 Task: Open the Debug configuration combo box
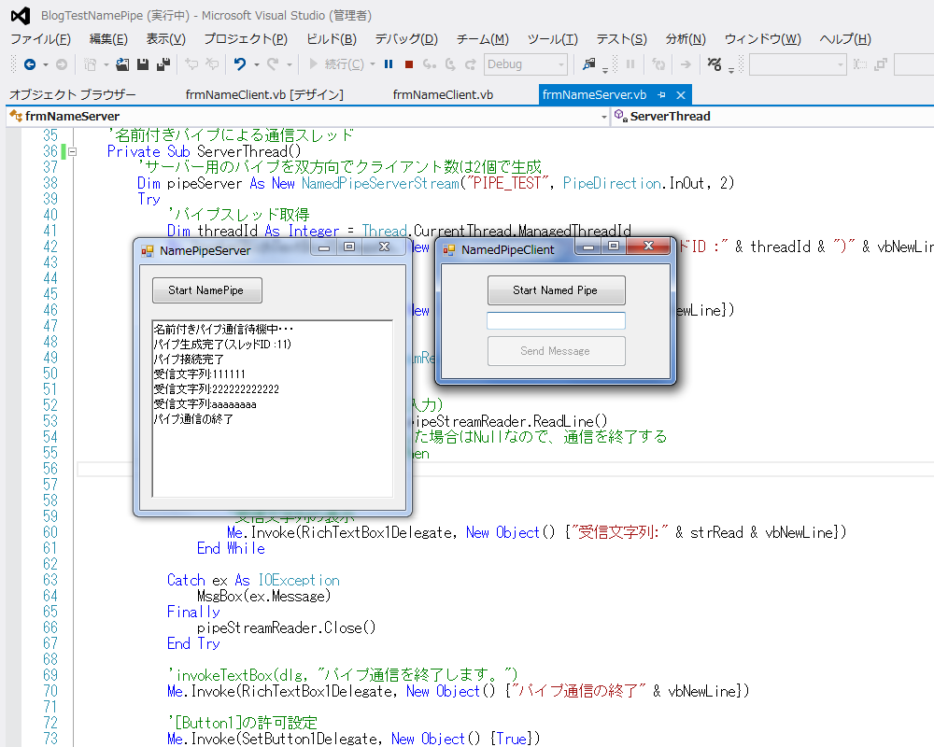click(x=525, y=63)
